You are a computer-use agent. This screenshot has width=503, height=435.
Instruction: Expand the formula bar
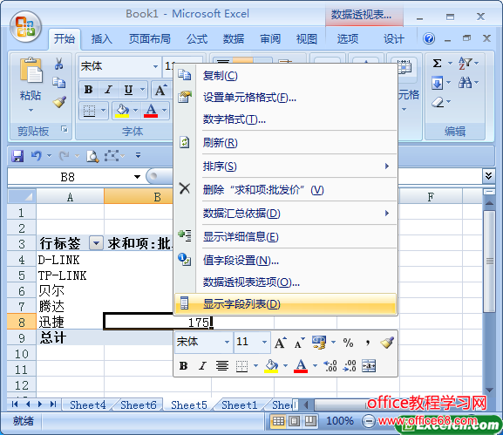[x=488, y=176]
